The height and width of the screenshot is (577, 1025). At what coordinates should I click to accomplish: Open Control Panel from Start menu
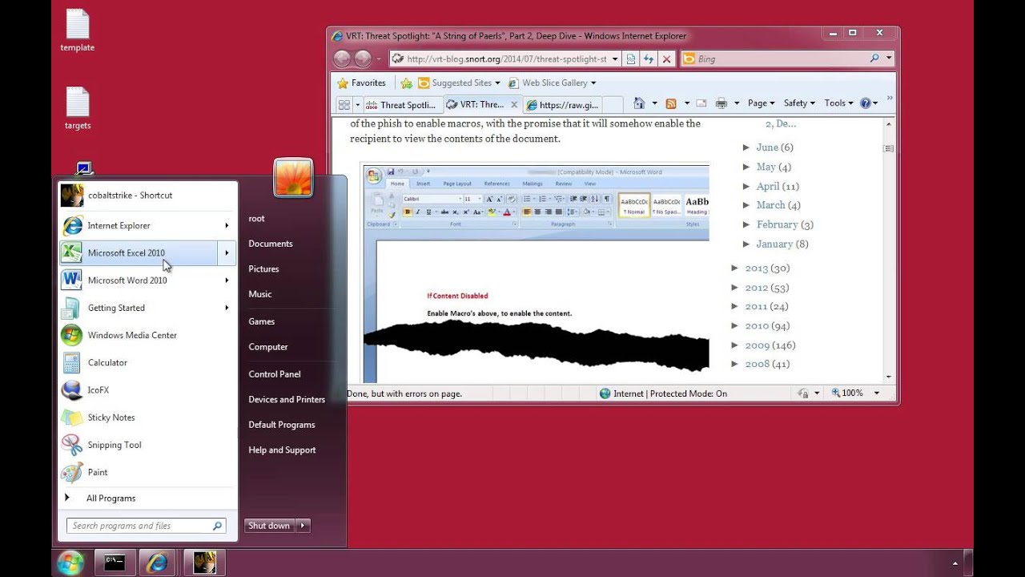pyautogui.click(x=275, y=374)
